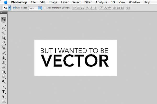This screenshot has height=104, width=157.
Task: Click the current Move tool preset icon
Action: (5, 8)
